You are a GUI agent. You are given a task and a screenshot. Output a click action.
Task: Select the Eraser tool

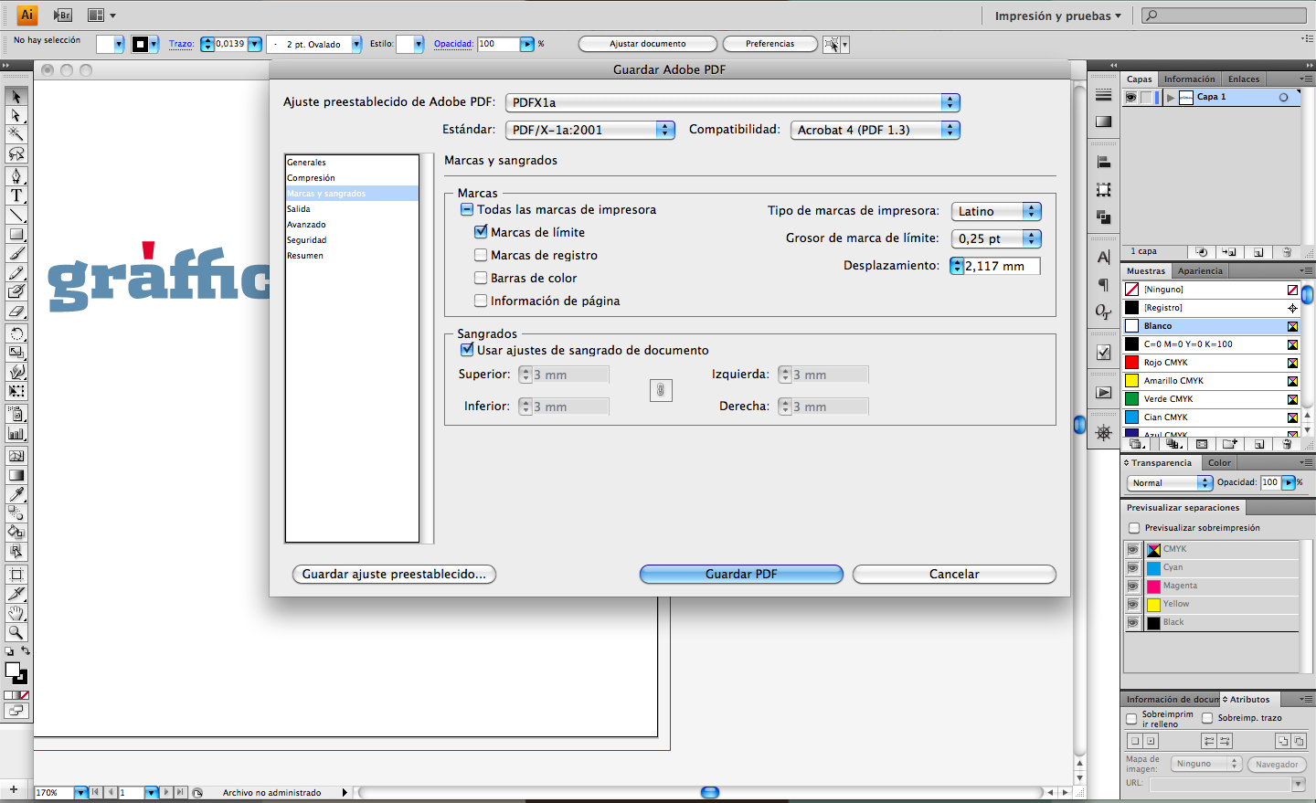pos(16,312)
